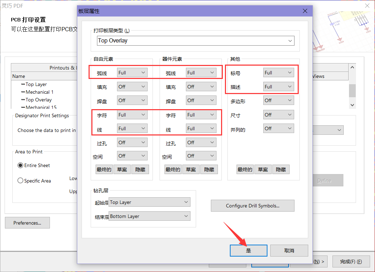Click 草案 button under 自由元素
The height and width of the screenshot is (272, 375).
122,169
